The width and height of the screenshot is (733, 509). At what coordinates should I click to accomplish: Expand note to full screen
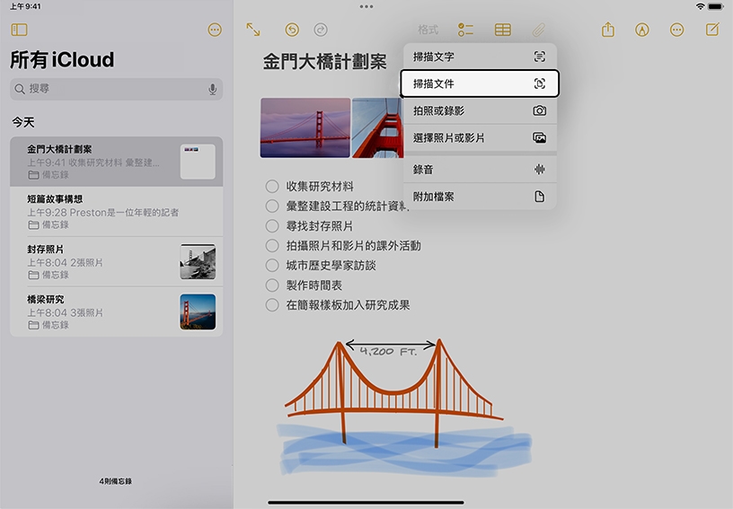click(253, 30)
